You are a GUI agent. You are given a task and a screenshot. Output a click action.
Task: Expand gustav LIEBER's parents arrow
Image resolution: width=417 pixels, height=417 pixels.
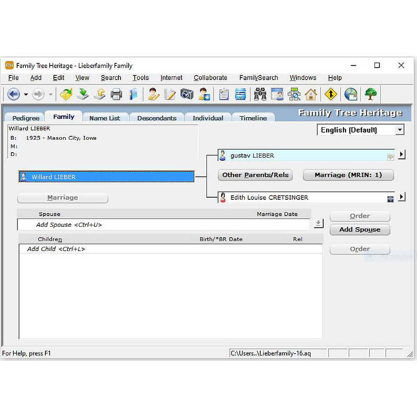coord(401,154)
